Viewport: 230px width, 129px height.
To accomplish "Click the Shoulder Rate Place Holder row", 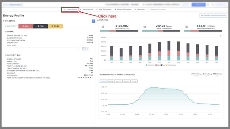I will click(50, 71).
